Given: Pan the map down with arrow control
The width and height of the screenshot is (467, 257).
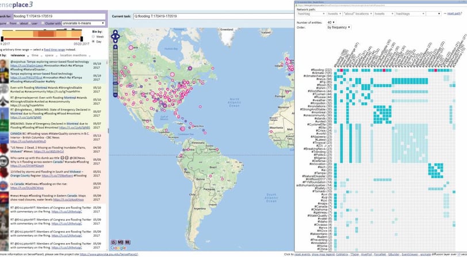Looking at the screenshot, I should coord(115,41).
